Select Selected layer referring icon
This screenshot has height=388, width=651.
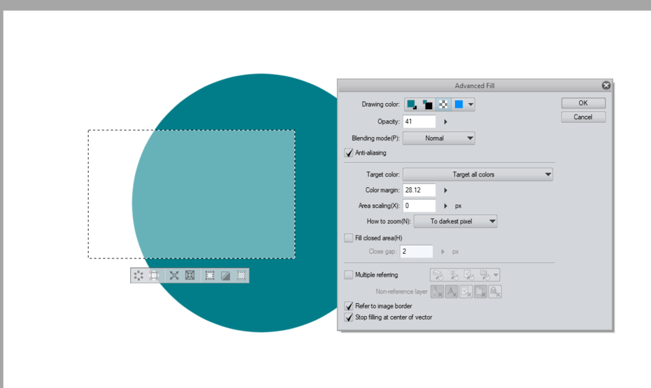click(x=469, y=275)
